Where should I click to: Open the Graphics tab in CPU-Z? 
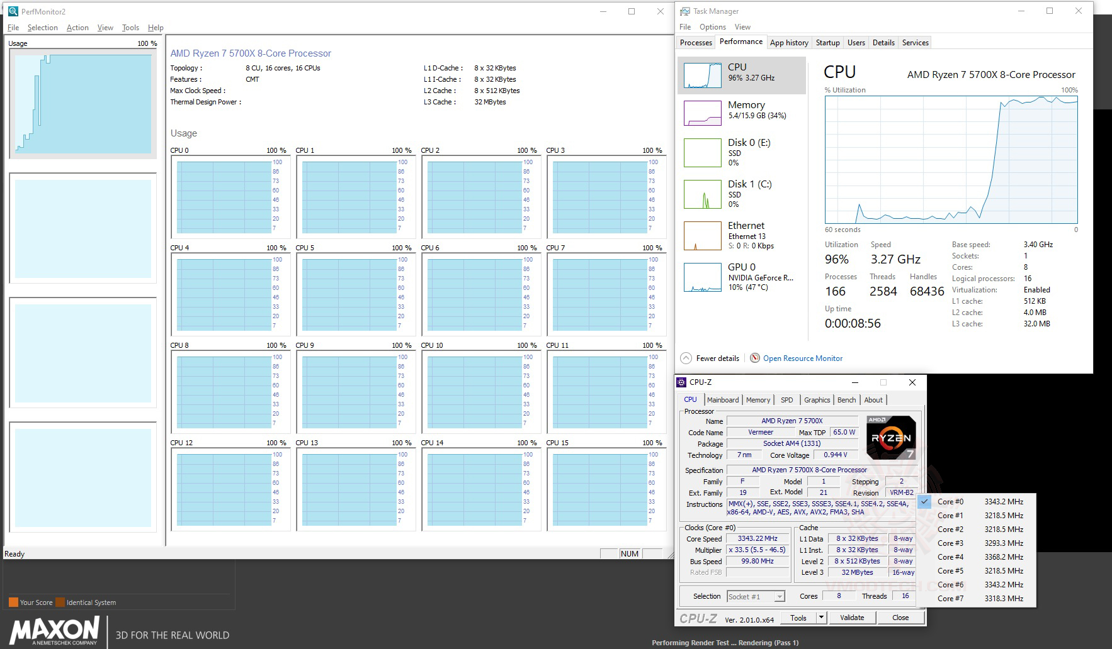click(817, 400)
